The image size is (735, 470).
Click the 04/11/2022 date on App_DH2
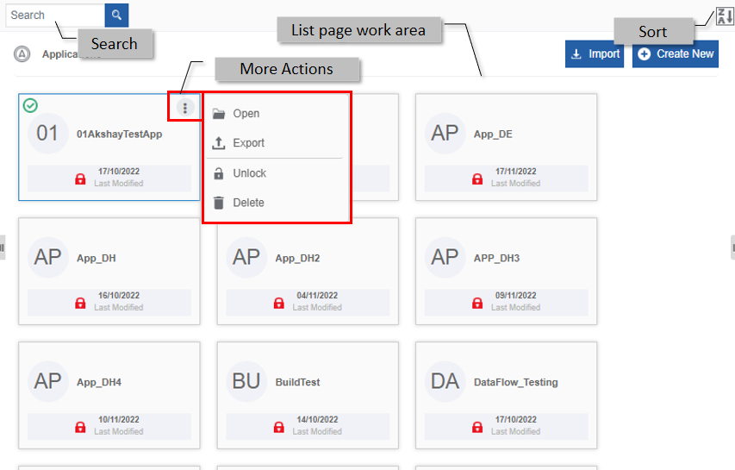(x=317, y=296)
